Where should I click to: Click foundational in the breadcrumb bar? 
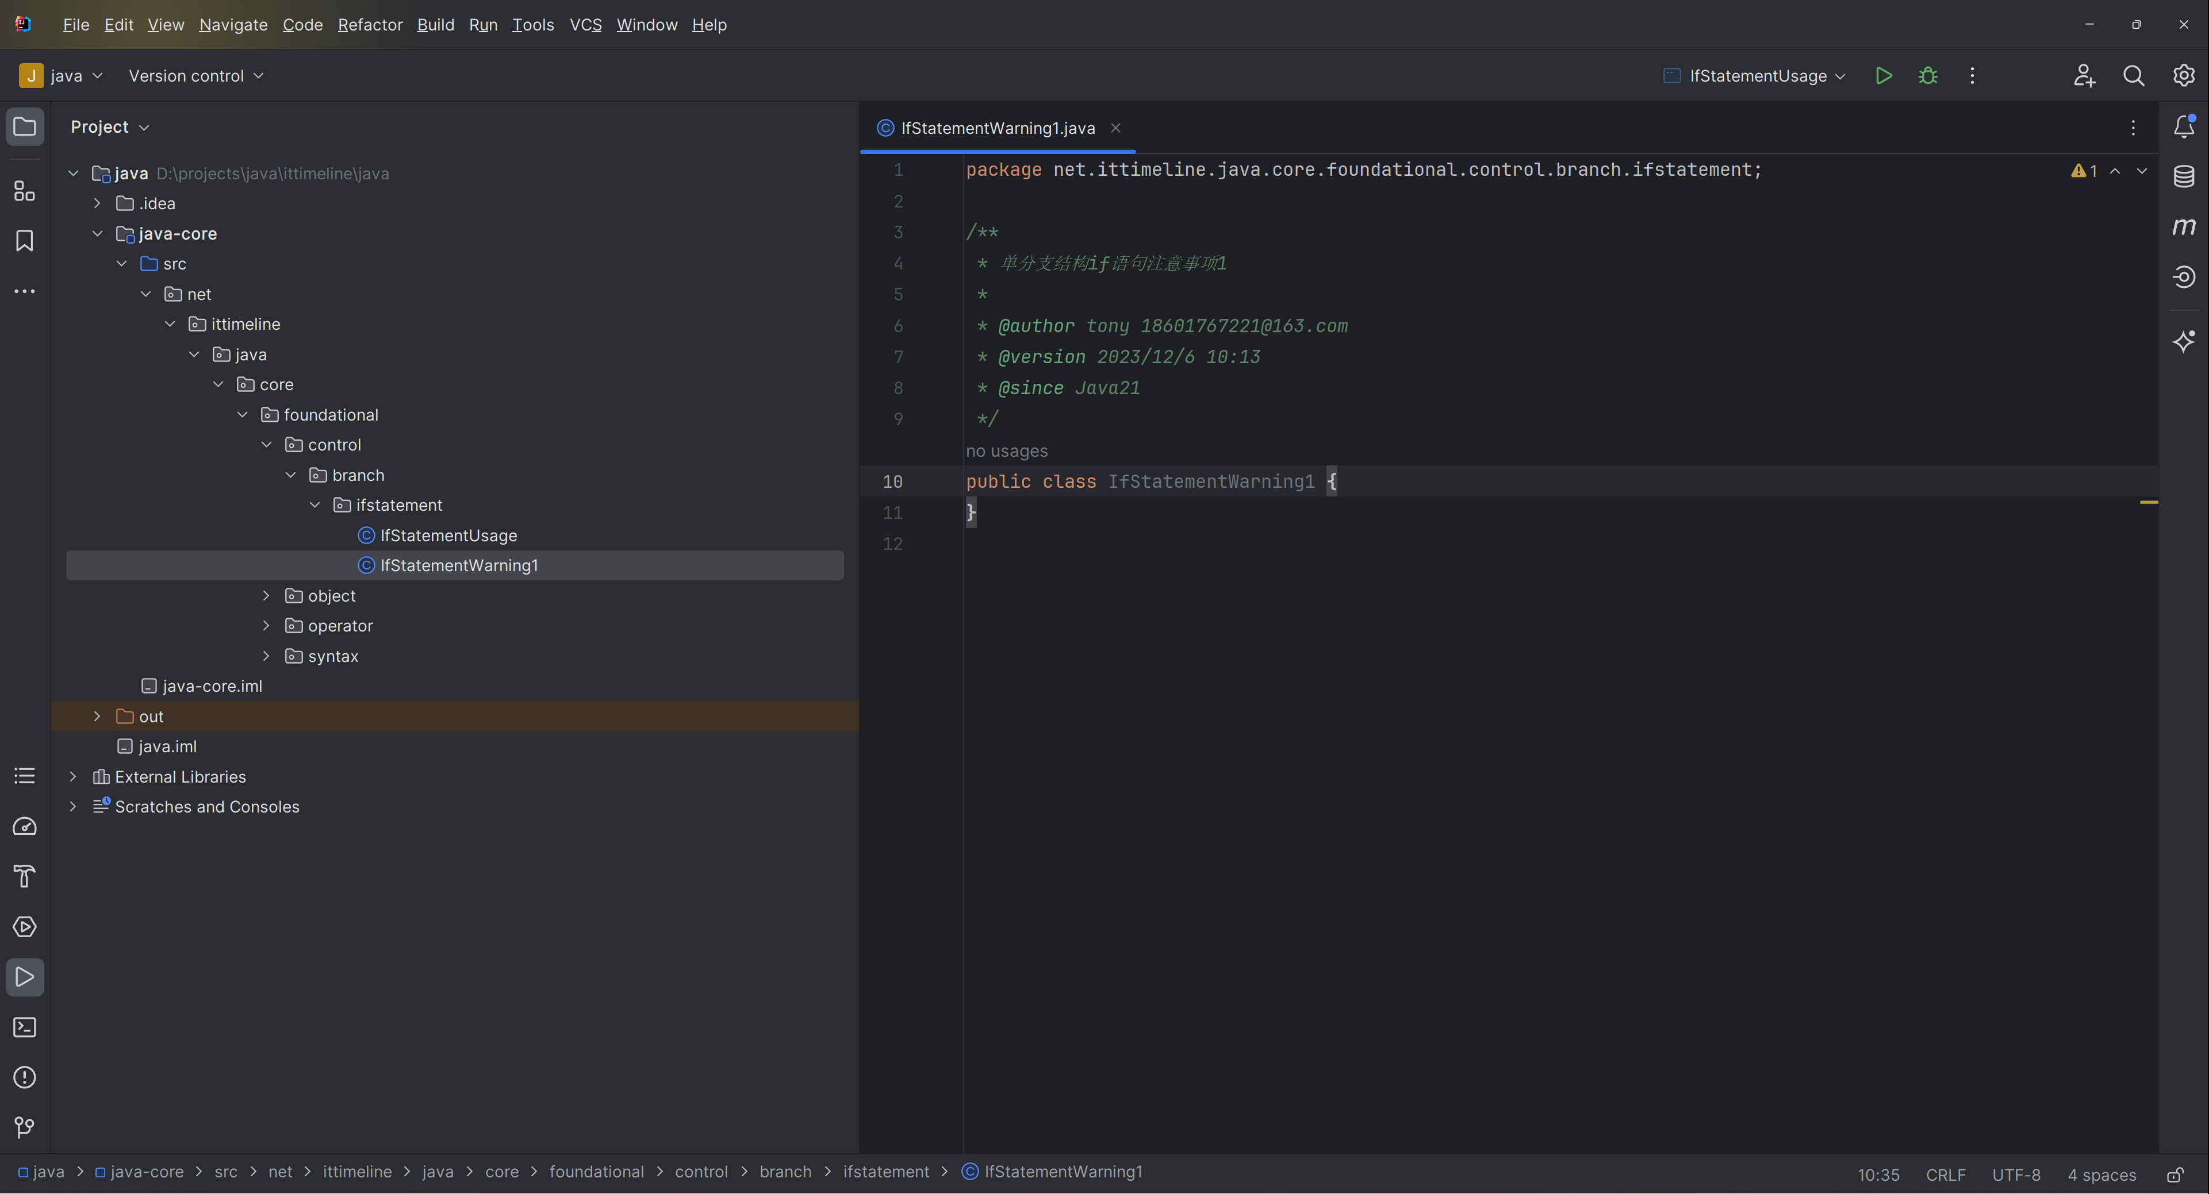point(596,1172)
